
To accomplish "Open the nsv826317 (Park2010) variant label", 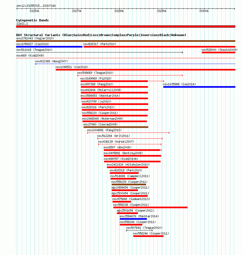I will (100, 44).
